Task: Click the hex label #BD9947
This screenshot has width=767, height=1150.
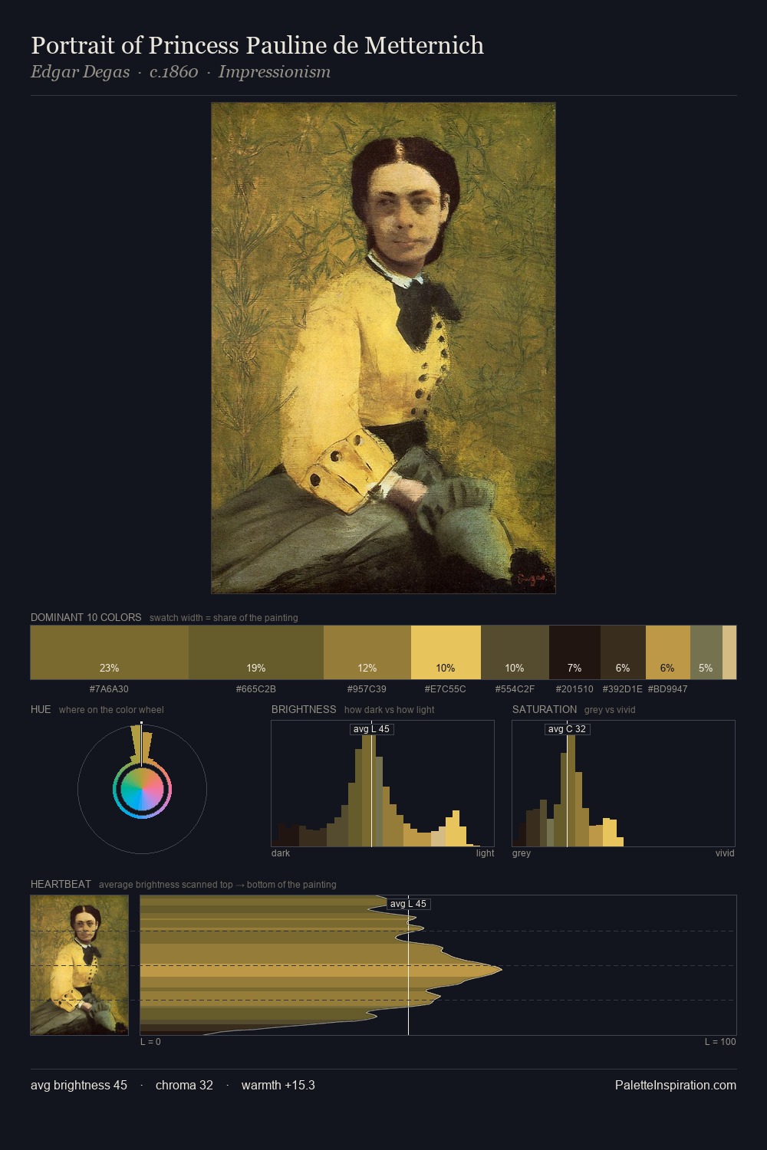Action: (667, 689)
